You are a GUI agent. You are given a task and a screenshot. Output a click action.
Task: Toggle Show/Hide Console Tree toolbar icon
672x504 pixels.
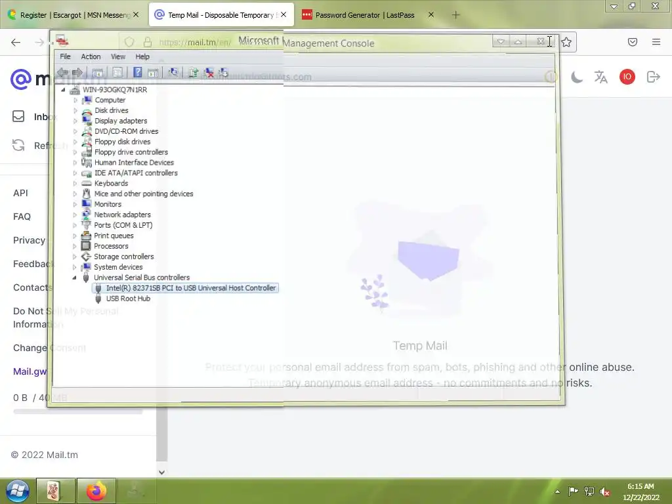click(x=98, y=72)
